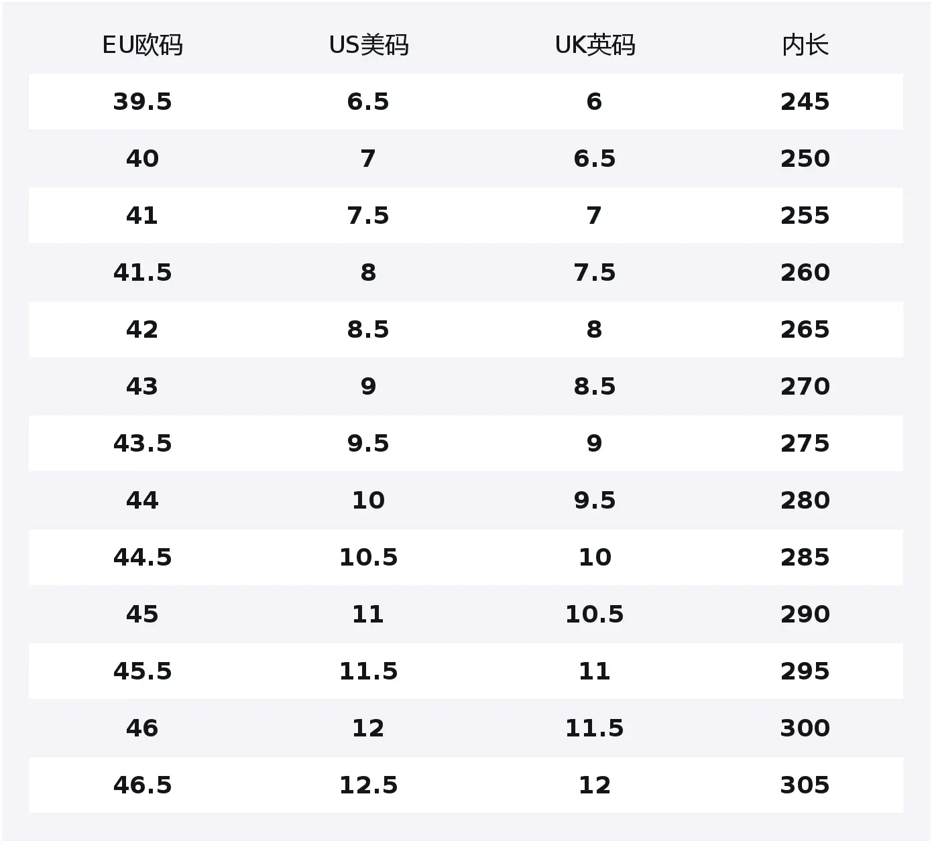Click inner length 280 cell
Screen dimensions: 932x843
coord(805,501)
